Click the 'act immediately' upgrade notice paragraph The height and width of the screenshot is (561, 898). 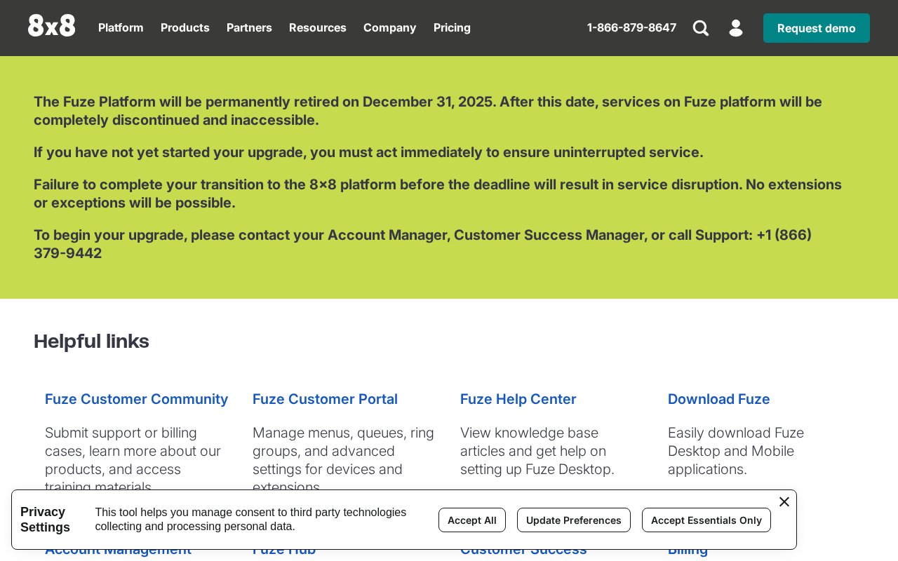pyautogui.click(x=368, y=152)
